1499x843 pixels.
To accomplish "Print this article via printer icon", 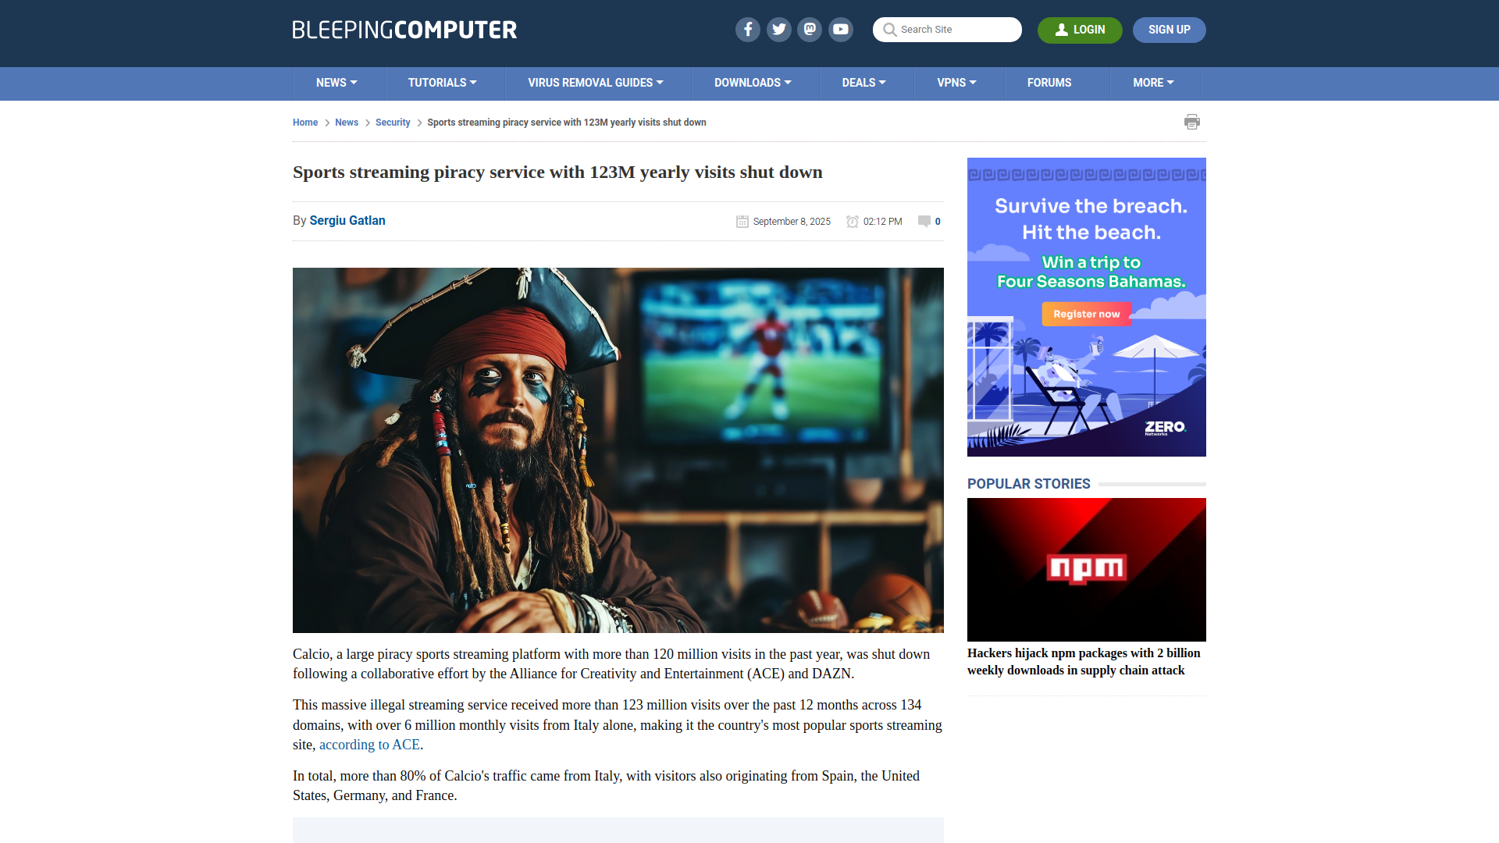I will (1192, 122).
